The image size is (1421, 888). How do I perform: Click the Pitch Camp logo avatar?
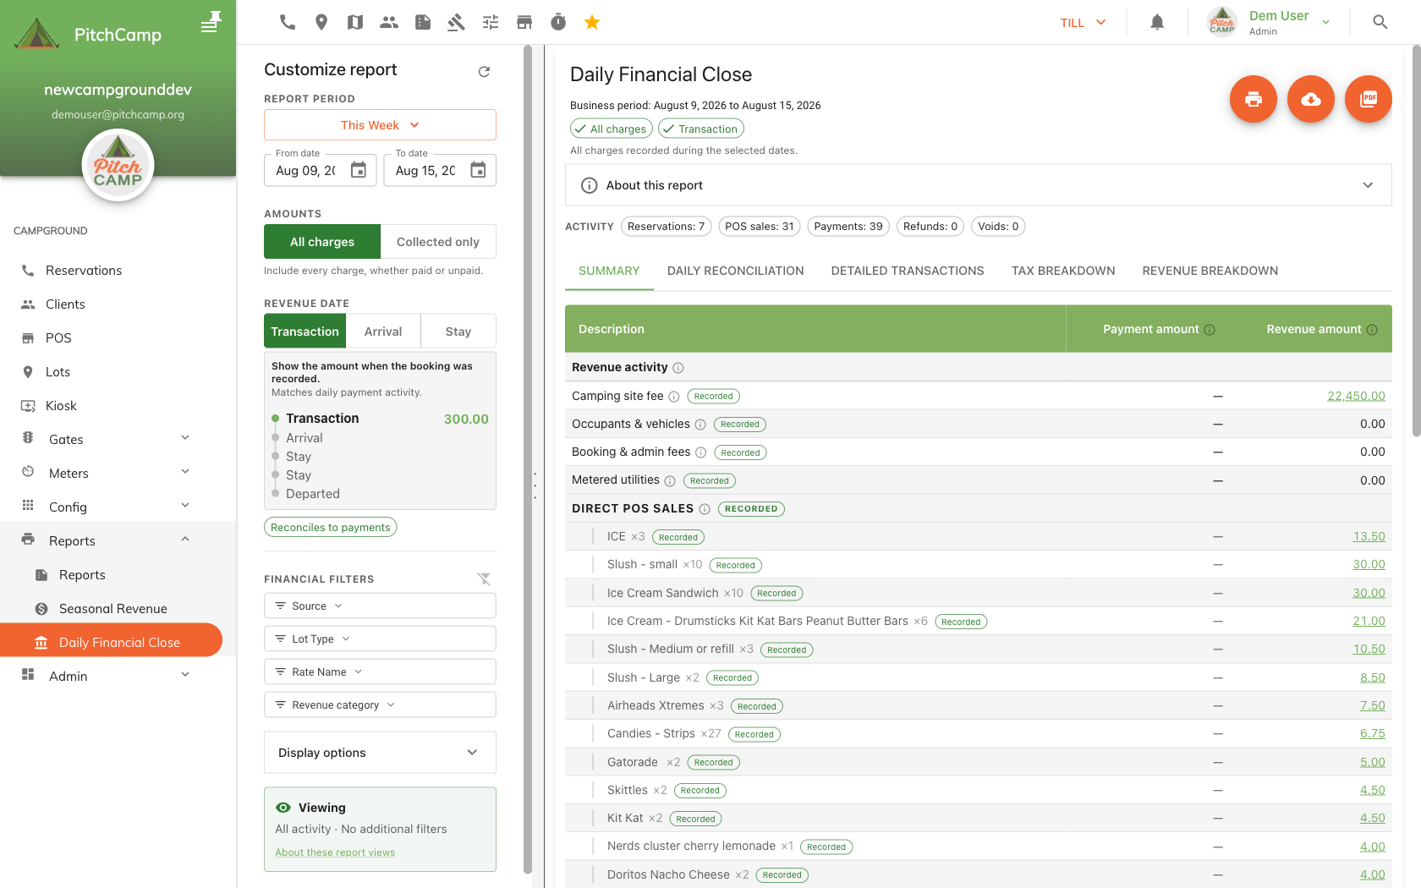118,165
